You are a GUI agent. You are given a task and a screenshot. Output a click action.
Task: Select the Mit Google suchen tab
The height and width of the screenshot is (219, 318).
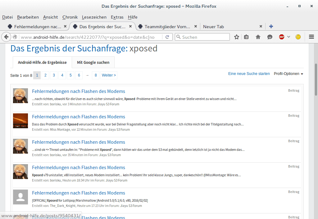coord(93,63)
